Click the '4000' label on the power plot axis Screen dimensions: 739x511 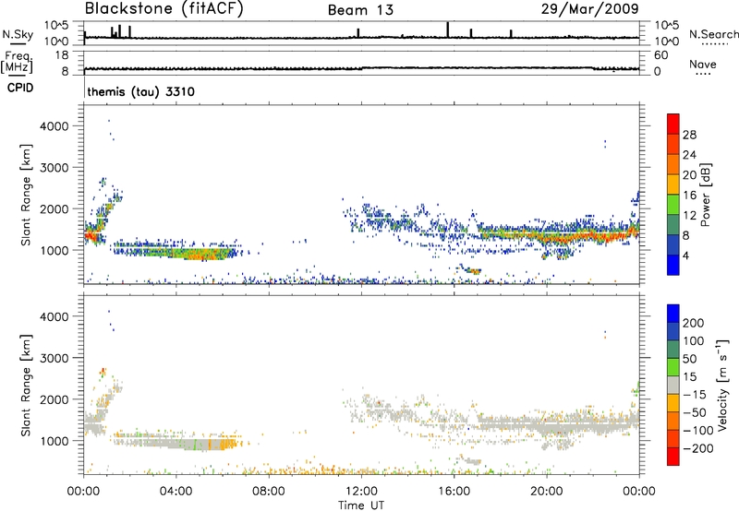54,126
